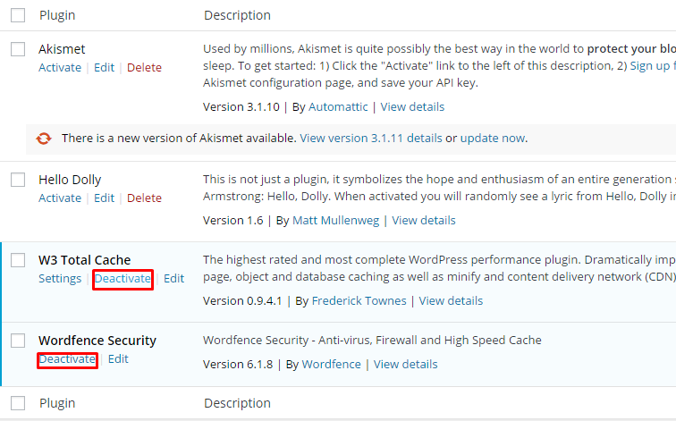Image resolution: width=676 pixels, height=421 pixels.
Task: Open W3 Total Cache Settings
Action: (x=60, y=279)
